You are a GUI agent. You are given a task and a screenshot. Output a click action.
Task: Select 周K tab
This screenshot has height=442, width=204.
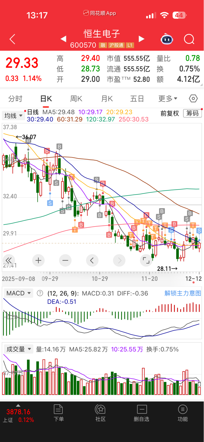pyautogui.click(x=76, y=99)
